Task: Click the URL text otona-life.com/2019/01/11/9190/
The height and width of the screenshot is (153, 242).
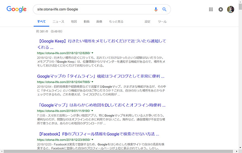Action: coord(64,111)
